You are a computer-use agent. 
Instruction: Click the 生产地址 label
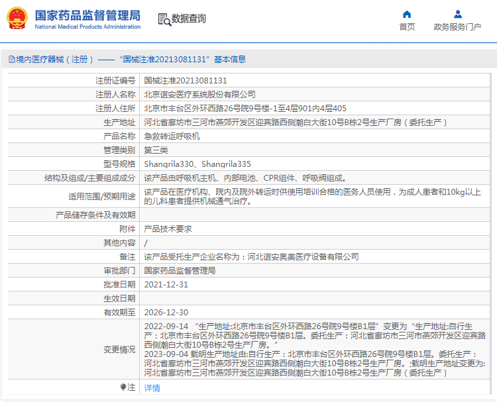pyautogui.click(x=119, y=123)
